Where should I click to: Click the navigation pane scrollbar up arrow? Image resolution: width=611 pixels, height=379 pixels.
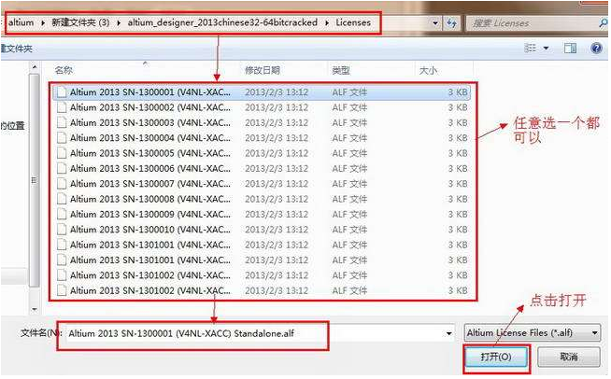(x=35, y=67)
